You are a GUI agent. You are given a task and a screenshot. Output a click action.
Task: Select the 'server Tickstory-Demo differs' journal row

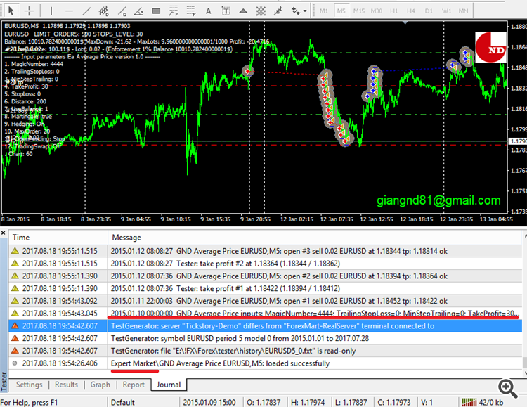tap(266, 326)
